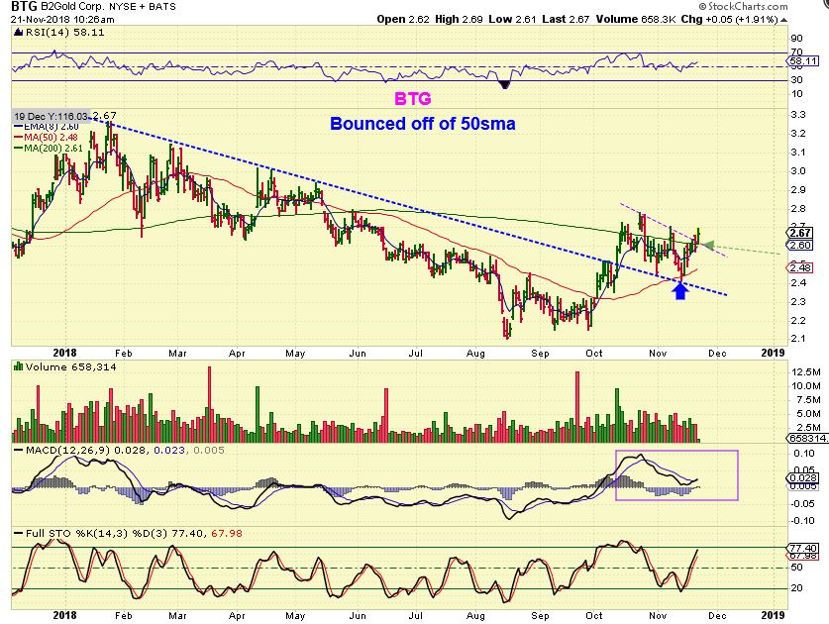The width and height of the screenshot is (829, 624).
Task: Click the Last 2.67 value
Action: (566, 20)
